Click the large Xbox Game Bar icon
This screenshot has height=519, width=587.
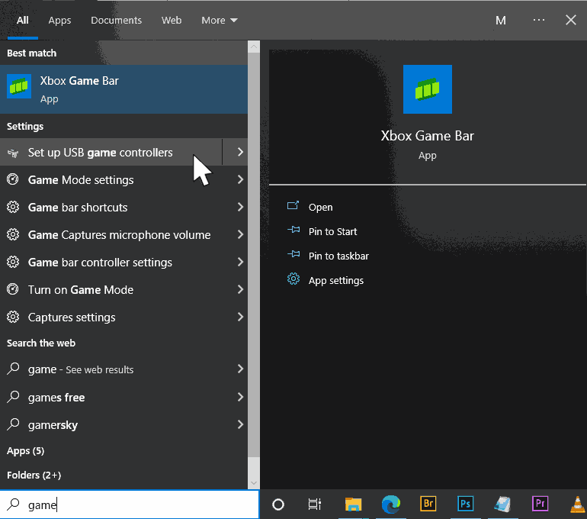coord(427,89)
